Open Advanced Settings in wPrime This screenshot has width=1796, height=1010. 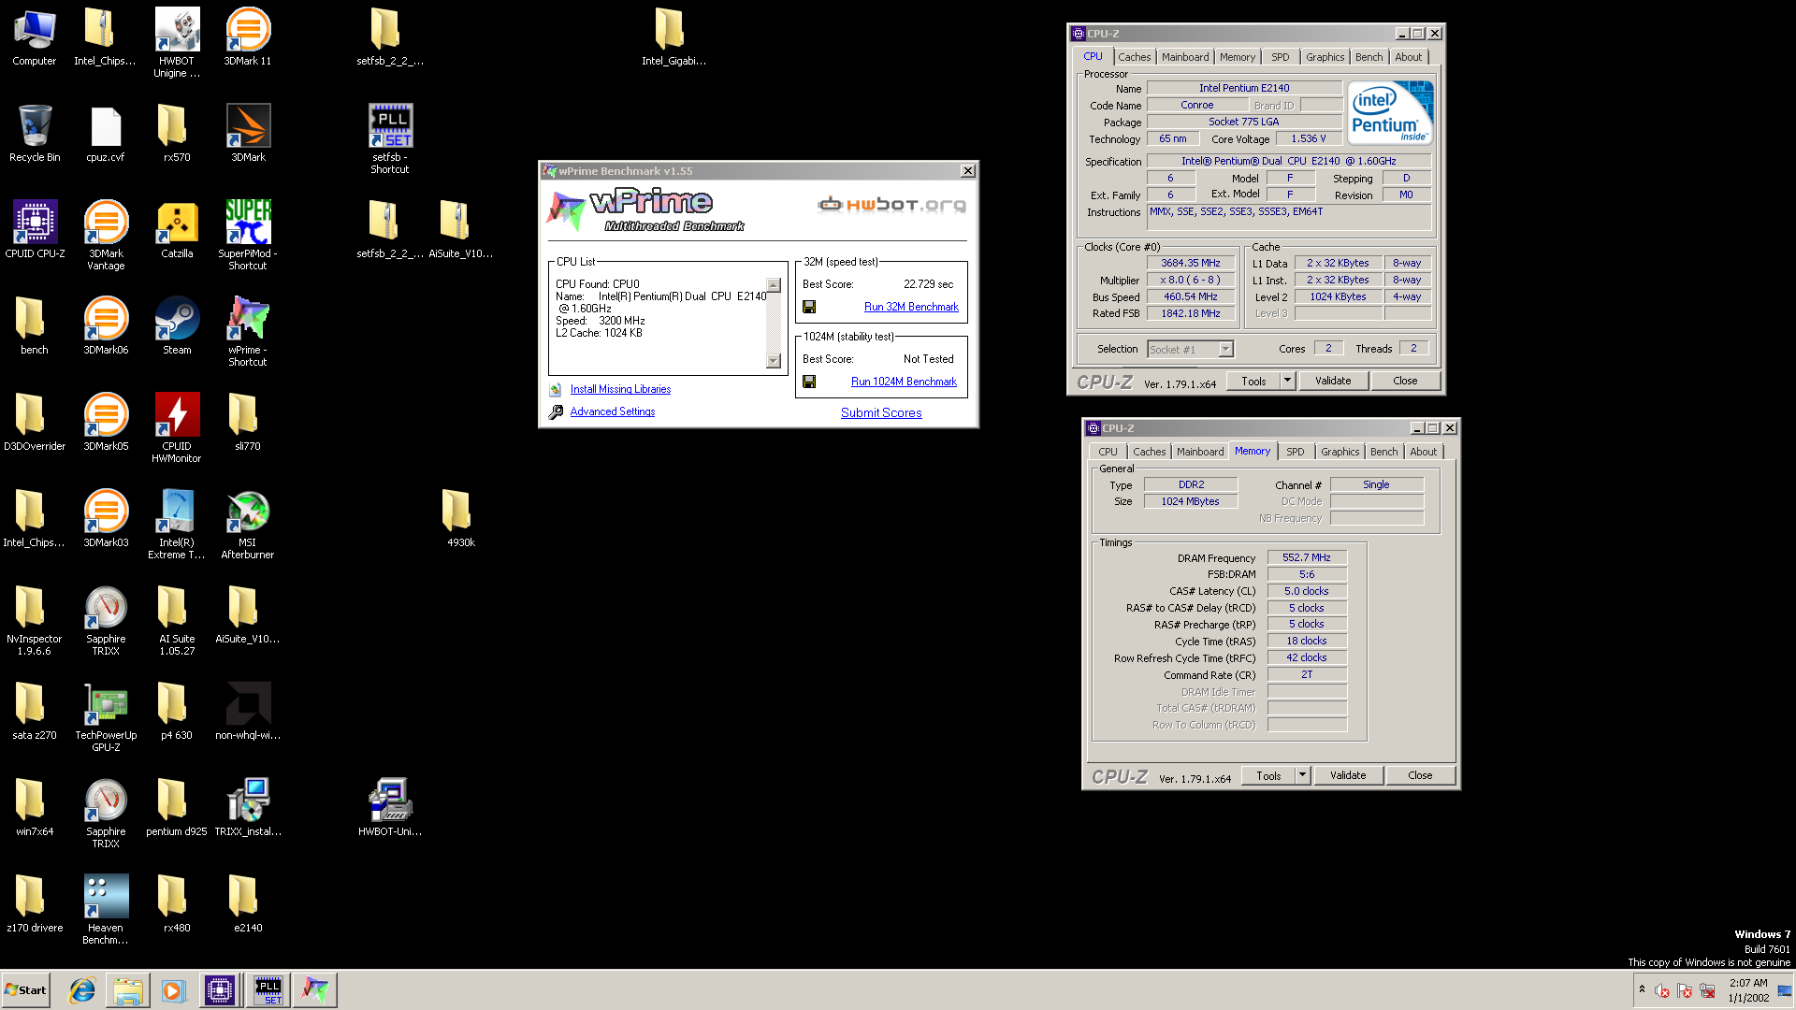point(613,411)
